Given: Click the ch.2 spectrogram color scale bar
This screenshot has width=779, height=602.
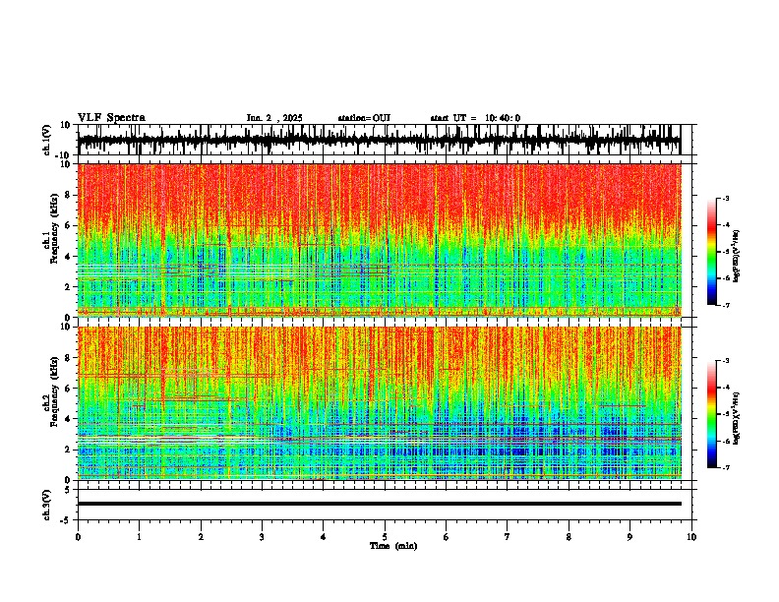Looking at the screenshot, I should tap(712, 414).
